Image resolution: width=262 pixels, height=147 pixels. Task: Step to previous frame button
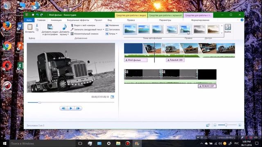tap(64, 108)
